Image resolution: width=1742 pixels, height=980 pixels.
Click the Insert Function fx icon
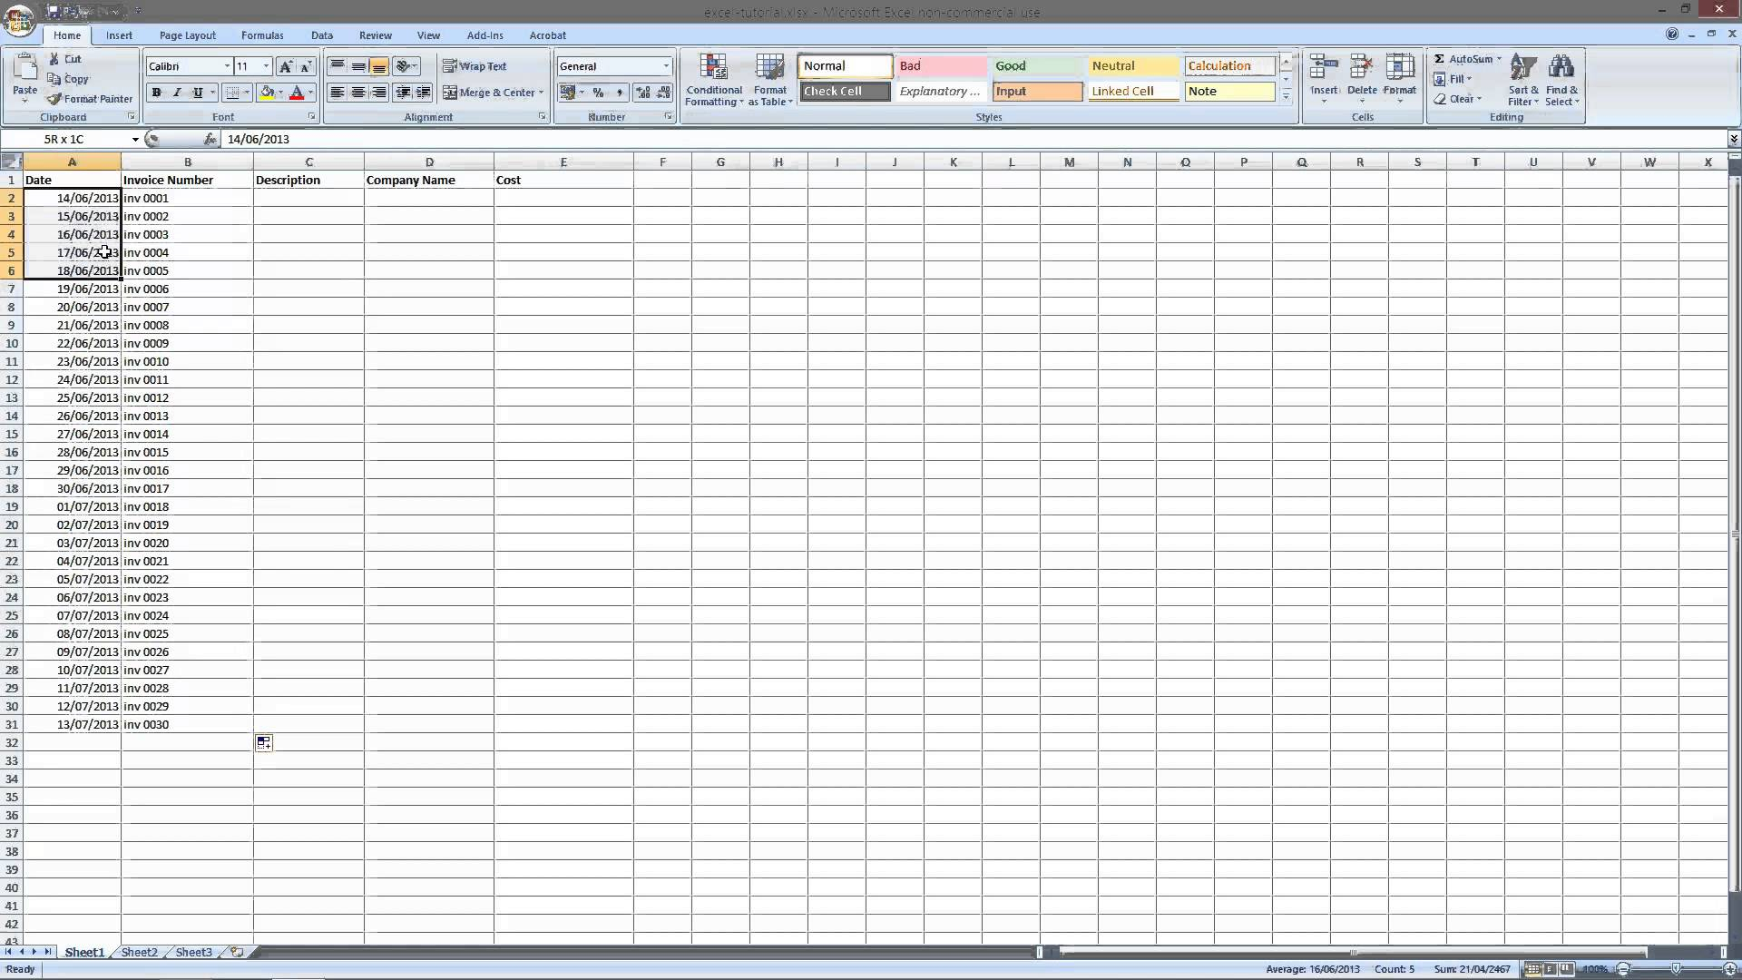(x=210, y=139)
